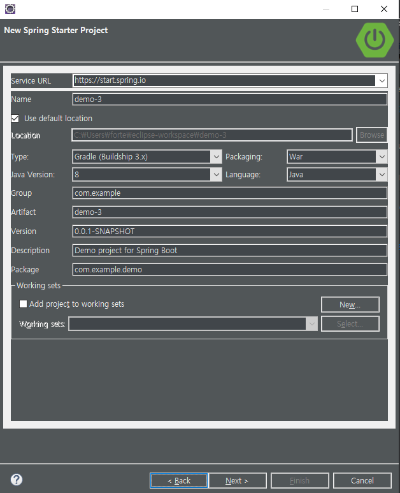
Task: Open the Packaging dropdown showing War
Action: pyautogui.click(x=337, y=157)
